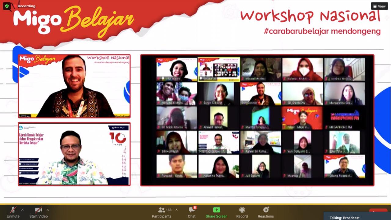The width and height of the screenshot is (391, 220).
Task: Open audio options caret next to Unmute
Action: click(x=22, y=210)
